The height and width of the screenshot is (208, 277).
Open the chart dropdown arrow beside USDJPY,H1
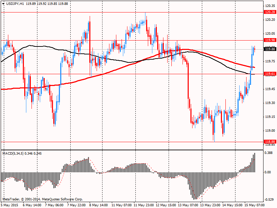point(3,4)
